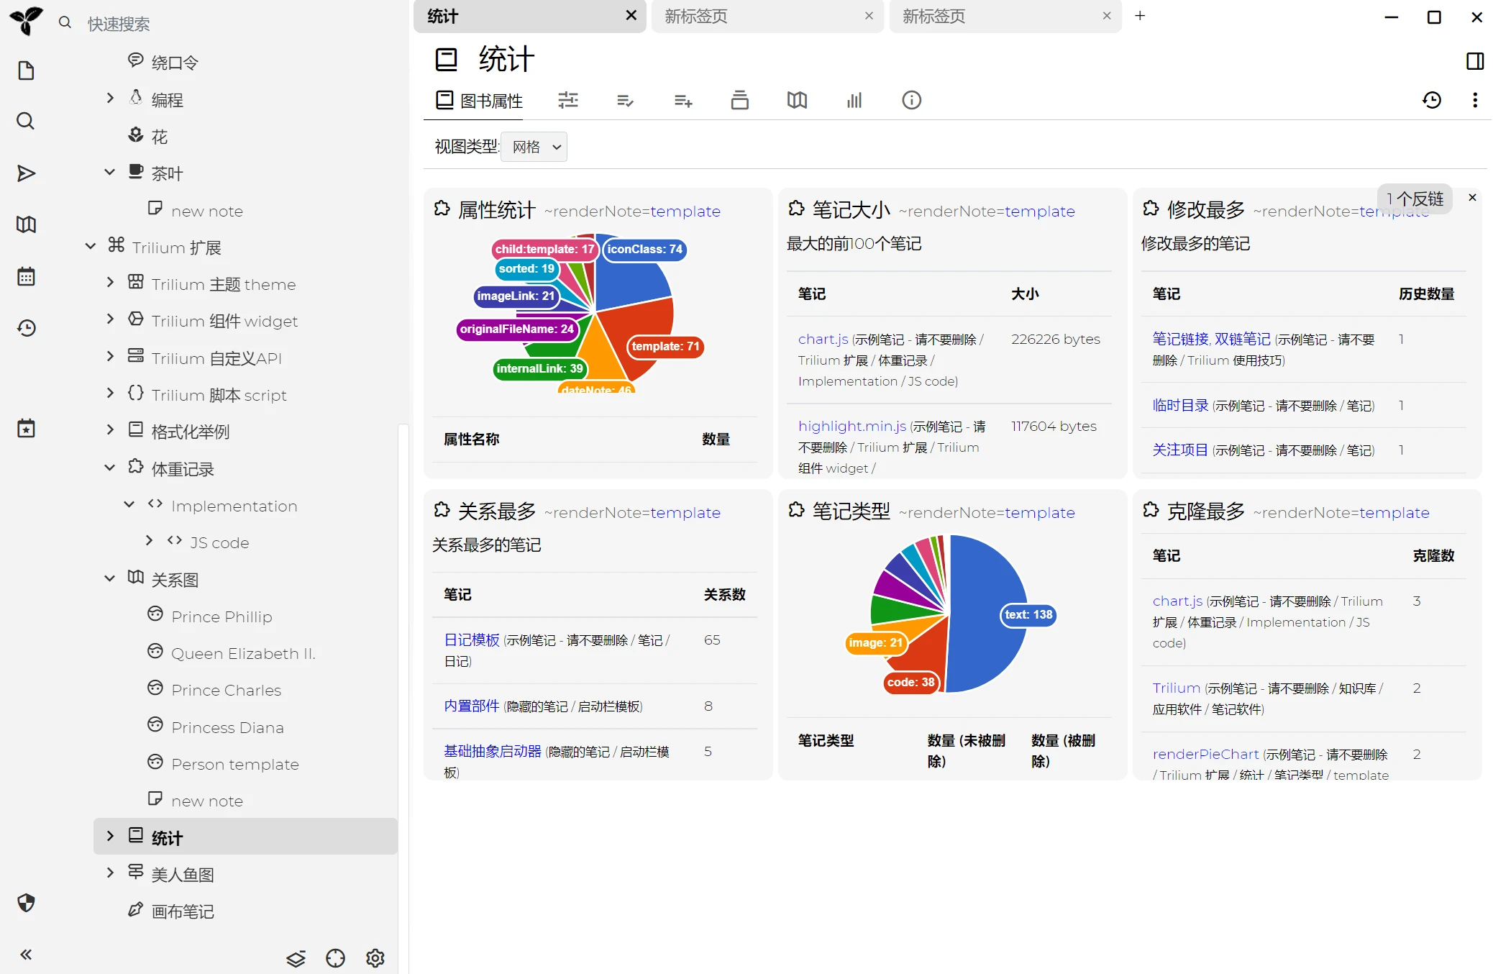The image size is (1493, 974).
Task: Select 网格 from 视图类型 dropdown
Action: (534, 147)
